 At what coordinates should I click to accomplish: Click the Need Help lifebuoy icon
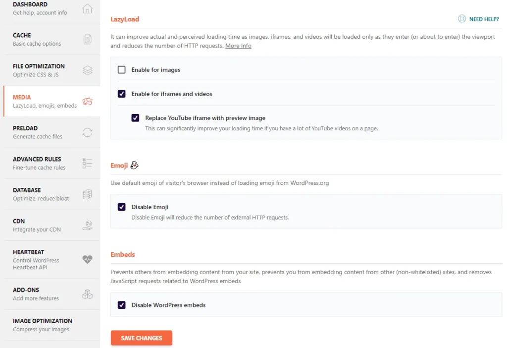pyautogui.click(x=462, y=19)
